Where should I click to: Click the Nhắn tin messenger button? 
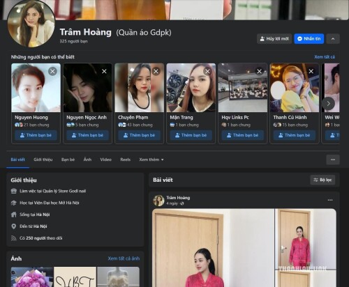pyautogui.click(x=309, y=39)
